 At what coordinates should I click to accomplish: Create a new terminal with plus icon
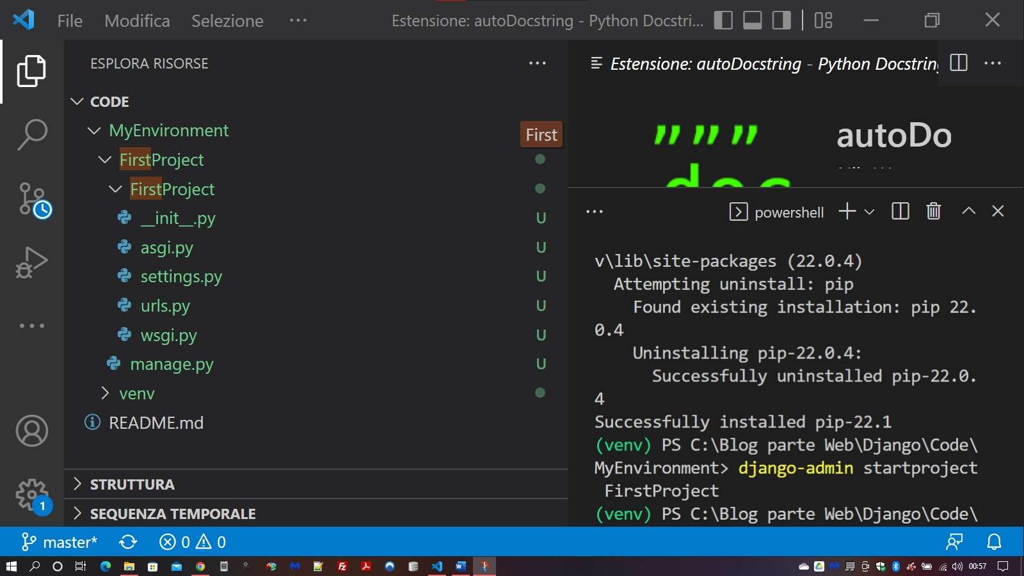(x=847, y=211)
